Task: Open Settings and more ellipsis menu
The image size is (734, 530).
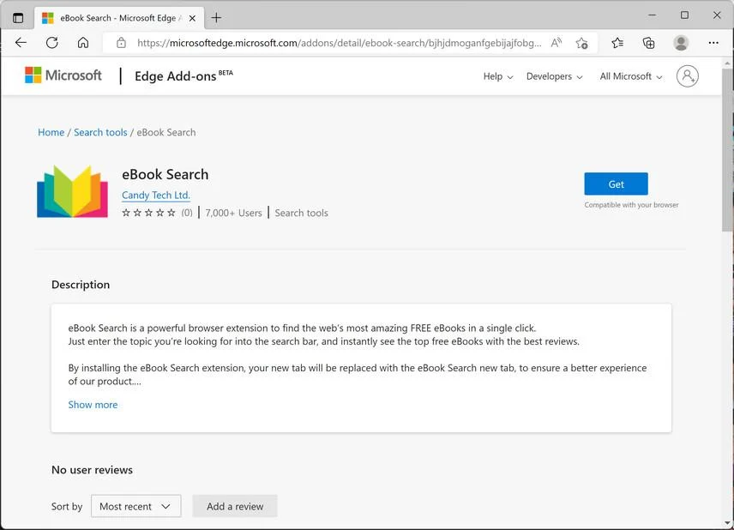Action: 713,43
